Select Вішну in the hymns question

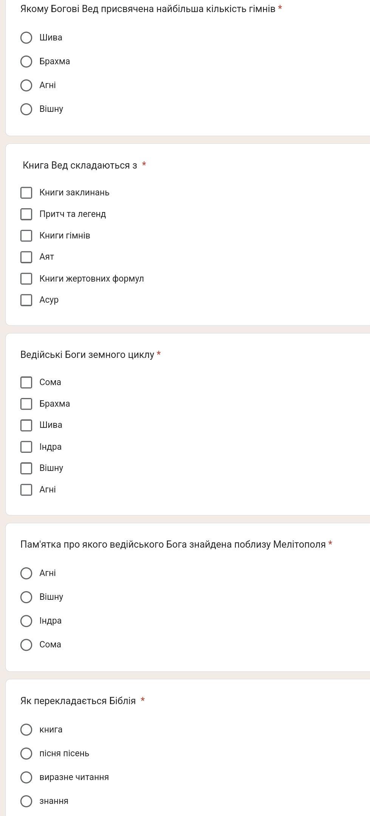point(26,109)
